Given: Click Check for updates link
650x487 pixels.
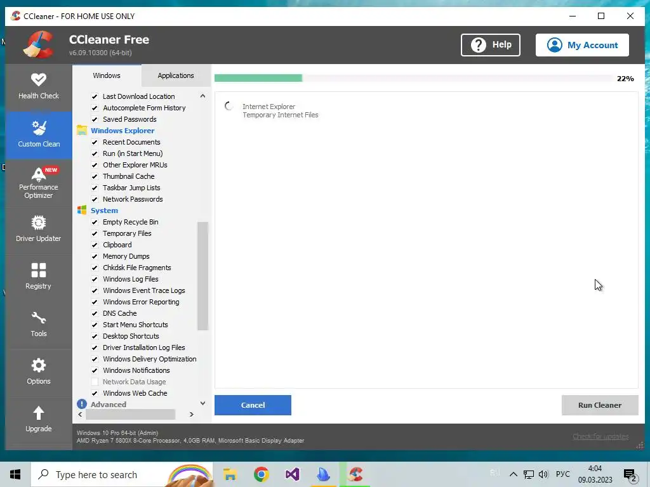Looking at the screenshot, I should tap(600, 436).
